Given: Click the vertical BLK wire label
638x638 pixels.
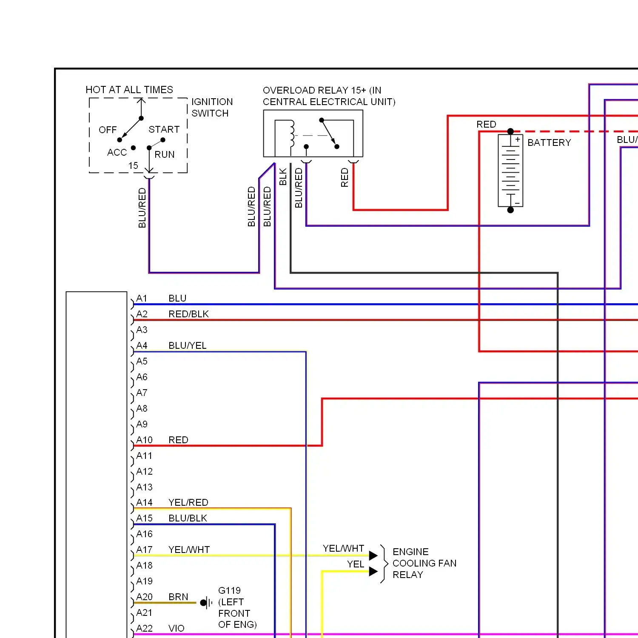Looking at the screenshot, I should pos(283,177).
